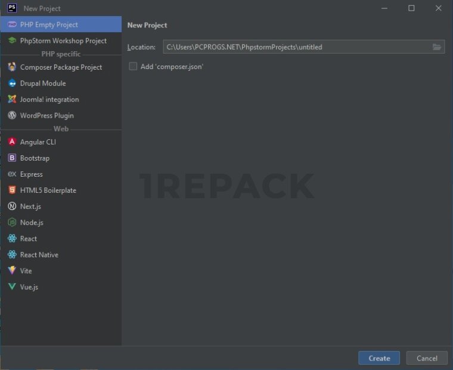Image resolution: width=453 pixels, height=370 pixels.
Task: Choose React project template
Action: 29,239
